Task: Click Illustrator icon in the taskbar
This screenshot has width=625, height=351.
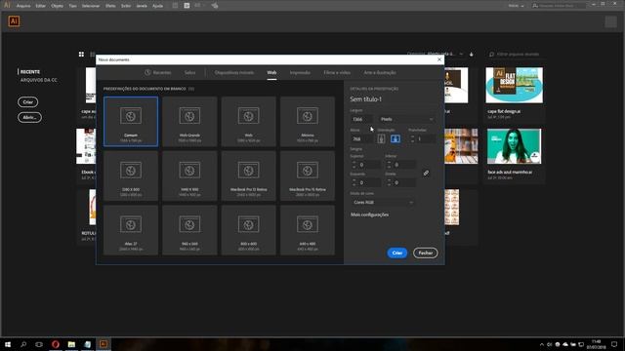Action: point(104,344)
